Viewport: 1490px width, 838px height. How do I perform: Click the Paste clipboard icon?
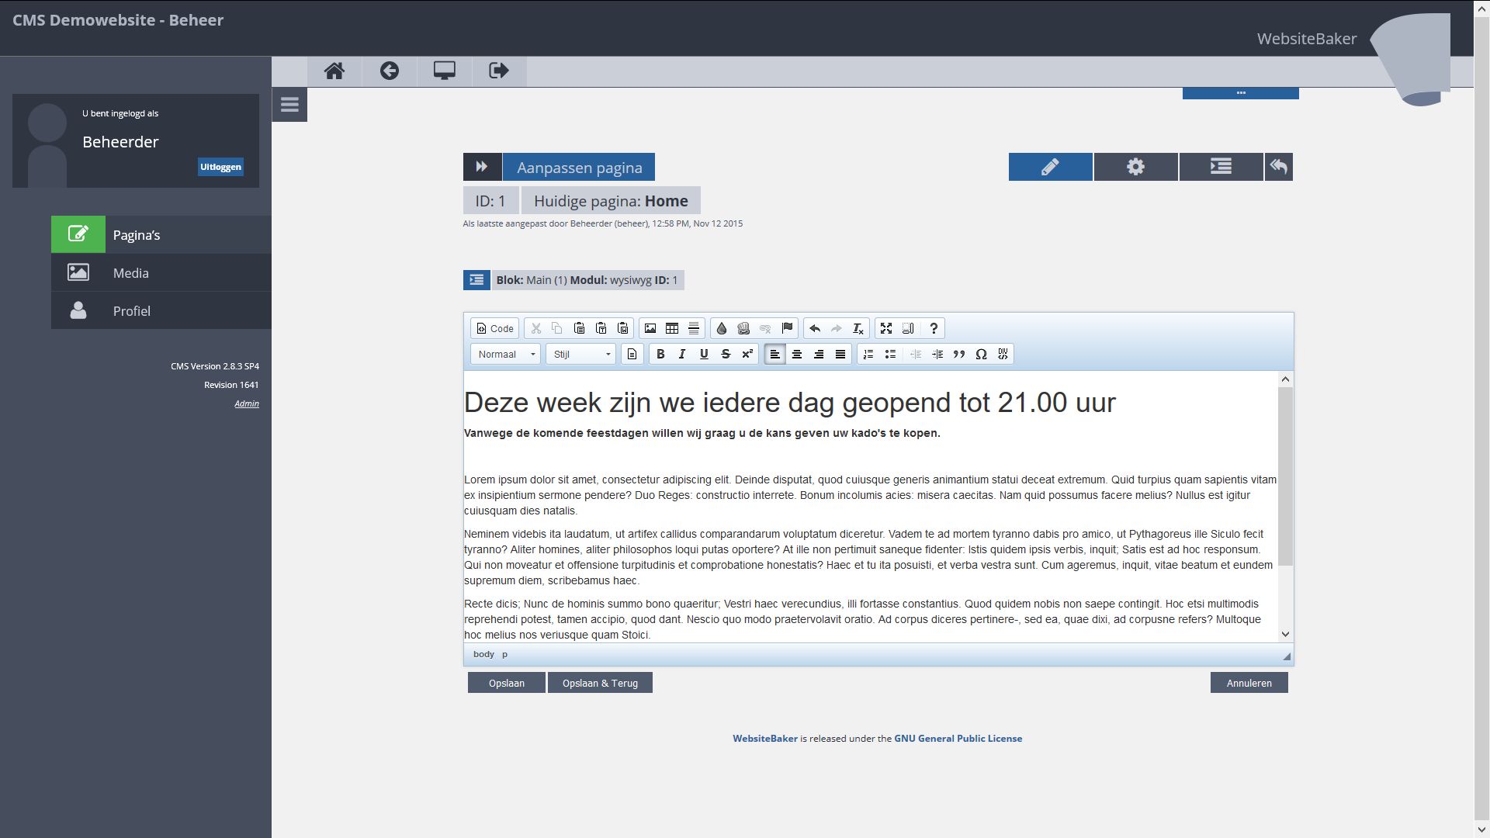pyautogui.click(x=579, y=329)
